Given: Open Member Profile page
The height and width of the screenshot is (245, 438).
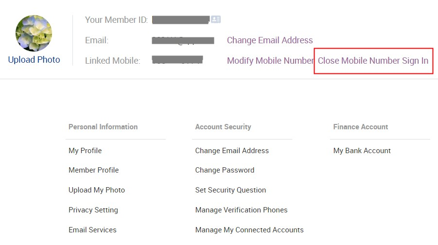Looking at the screenshot, I should pos(93,170).
